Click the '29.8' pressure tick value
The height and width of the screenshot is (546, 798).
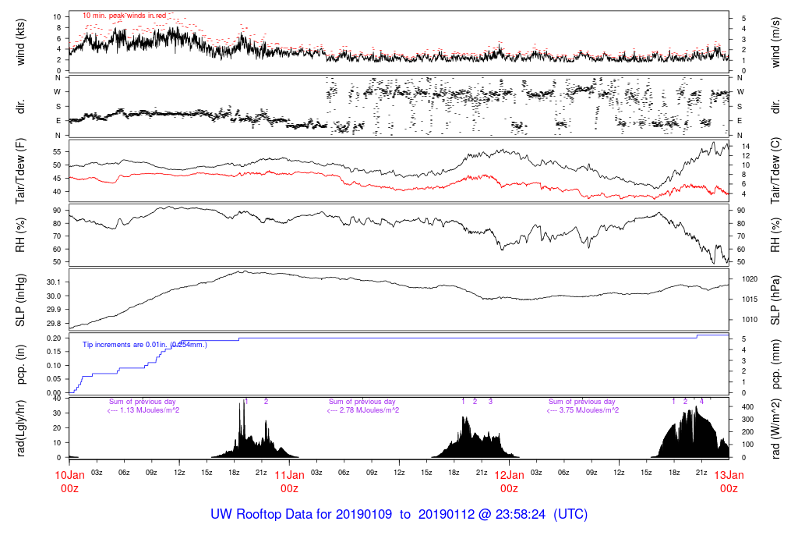click(54, 324)
